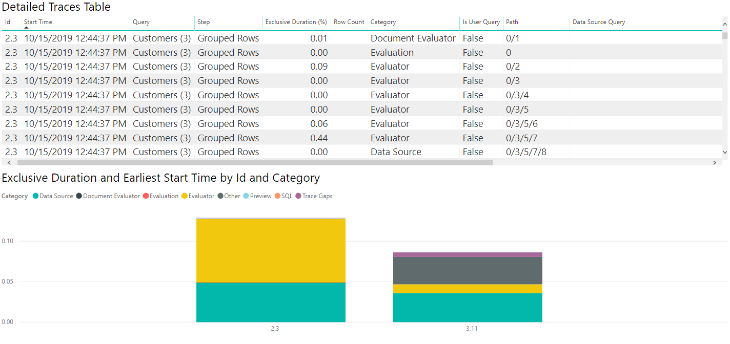
Task: Click the right arrow of the horizontal scrollbar
Action: pos(716,162)
